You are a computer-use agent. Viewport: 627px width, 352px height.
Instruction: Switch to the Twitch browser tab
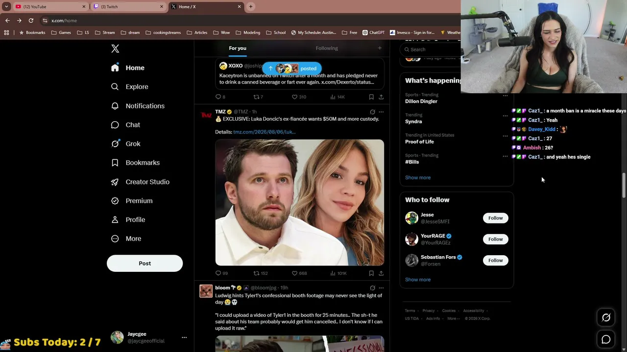click(127, 6)
